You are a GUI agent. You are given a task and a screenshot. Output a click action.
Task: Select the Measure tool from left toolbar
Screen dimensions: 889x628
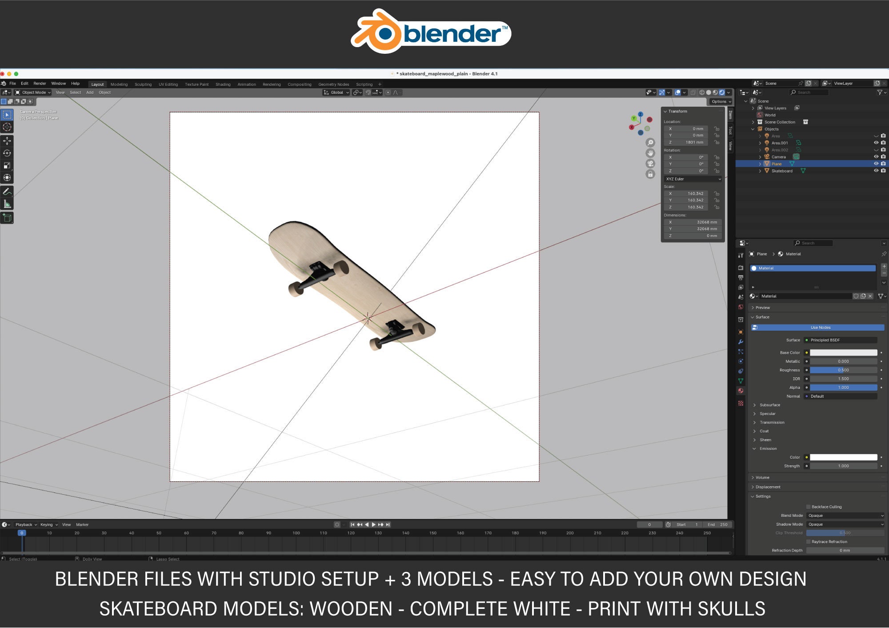7,204
